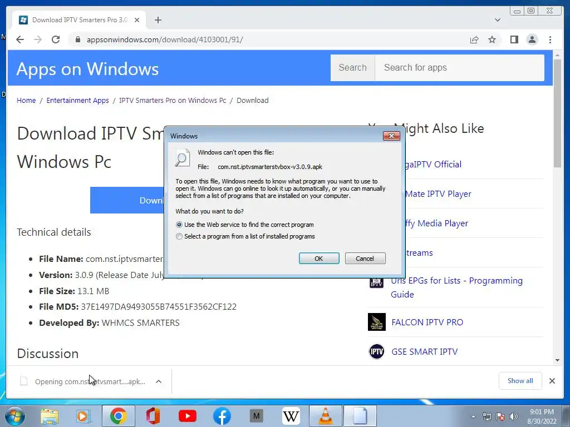
Task: Click the browser forward arrow
Action: pyautogui.click(x=38, y=39)
